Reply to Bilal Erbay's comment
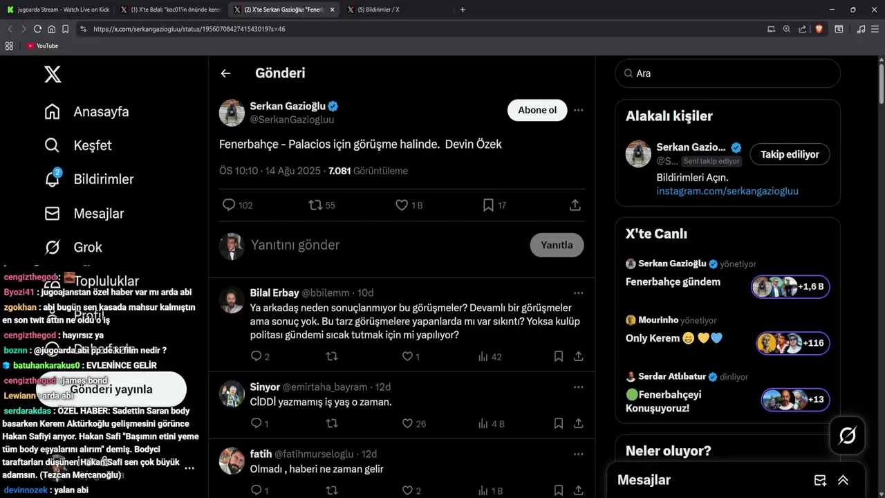 point(256,356)
